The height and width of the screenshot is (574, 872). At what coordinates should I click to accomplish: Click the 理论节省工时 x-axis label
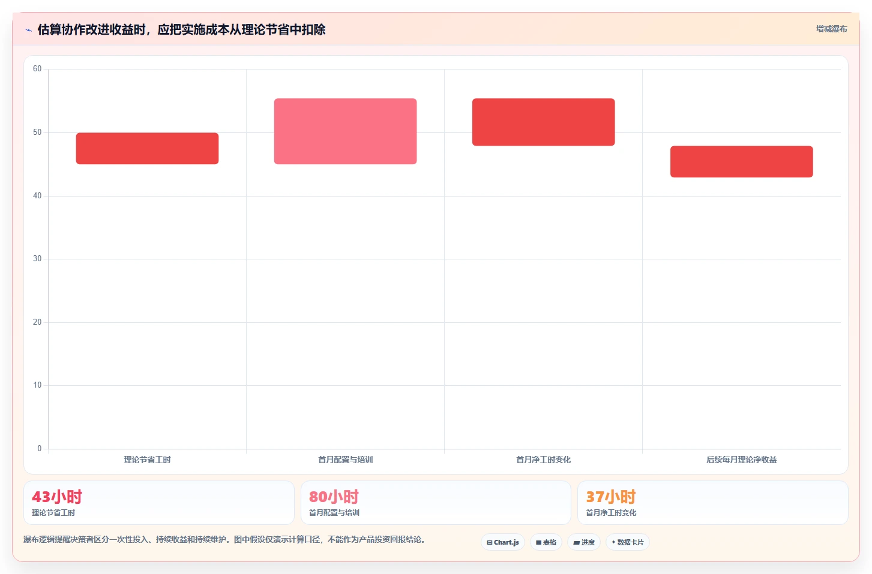(147, 460)
